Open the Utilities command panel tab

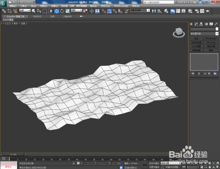click(x=216, y=24)
